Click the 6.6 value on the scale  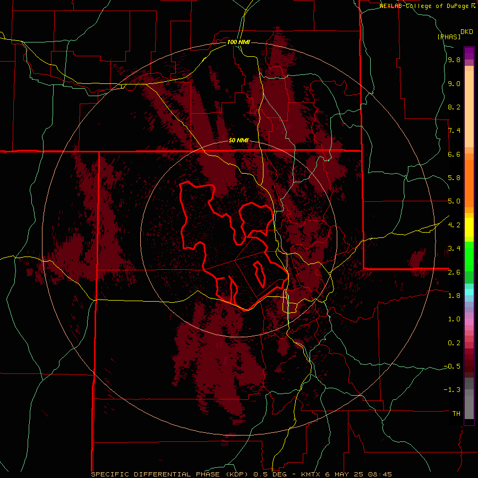pyautogui.click(x=454, y=154)
